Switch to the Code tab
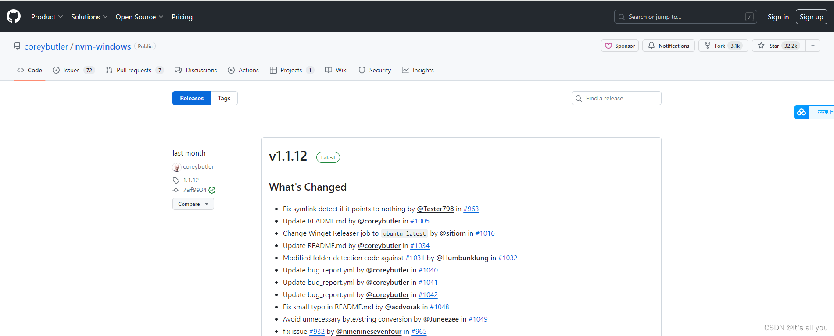The image size is (834, 336). tap(30, 70)
